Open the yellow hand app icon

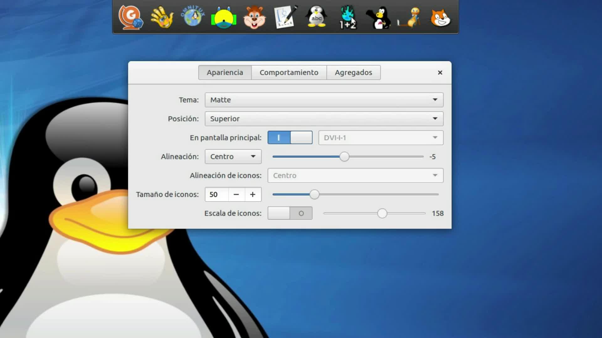point(161,18)
